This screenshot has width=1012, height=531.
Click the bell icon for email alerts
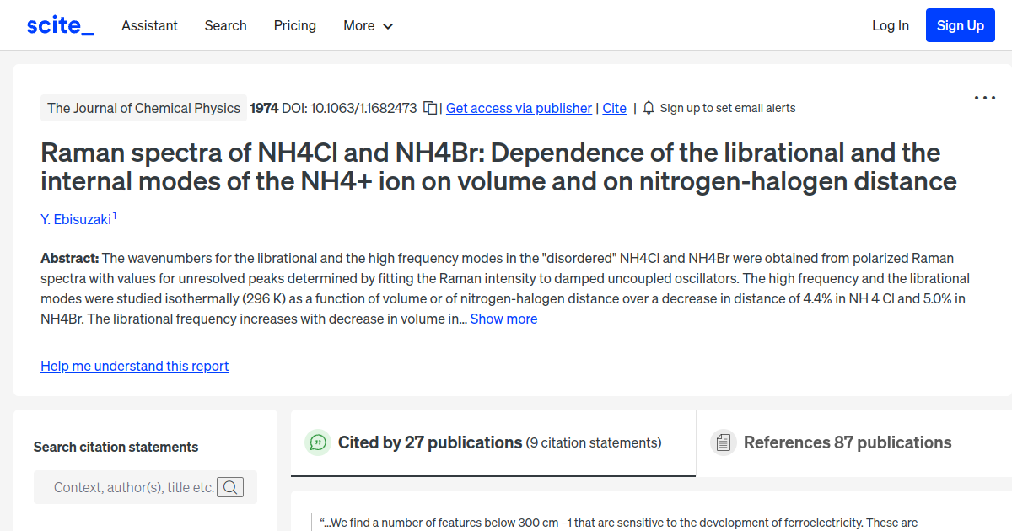648,108
